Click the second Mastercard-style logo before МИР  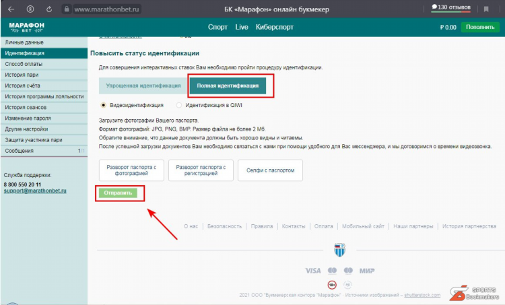[x=348, y=271]
